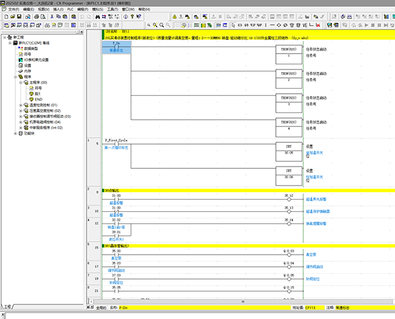Click the About information icon
395x319 pixels.
click(126, 17)
